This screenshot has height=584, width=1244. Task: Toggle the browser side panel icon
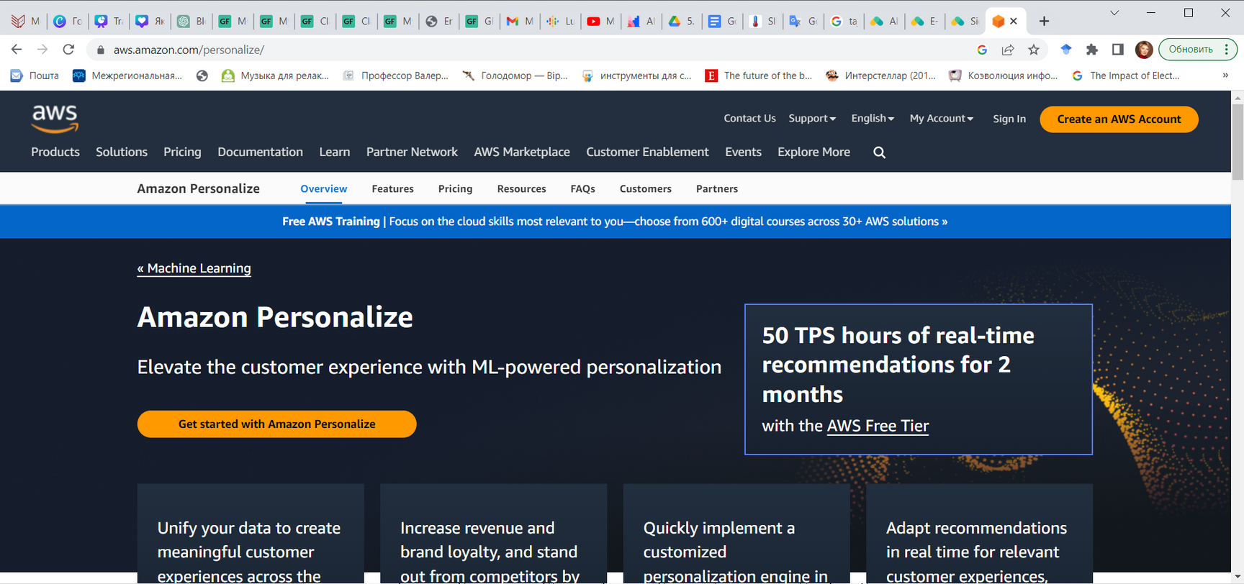[x=1118, y=50]
